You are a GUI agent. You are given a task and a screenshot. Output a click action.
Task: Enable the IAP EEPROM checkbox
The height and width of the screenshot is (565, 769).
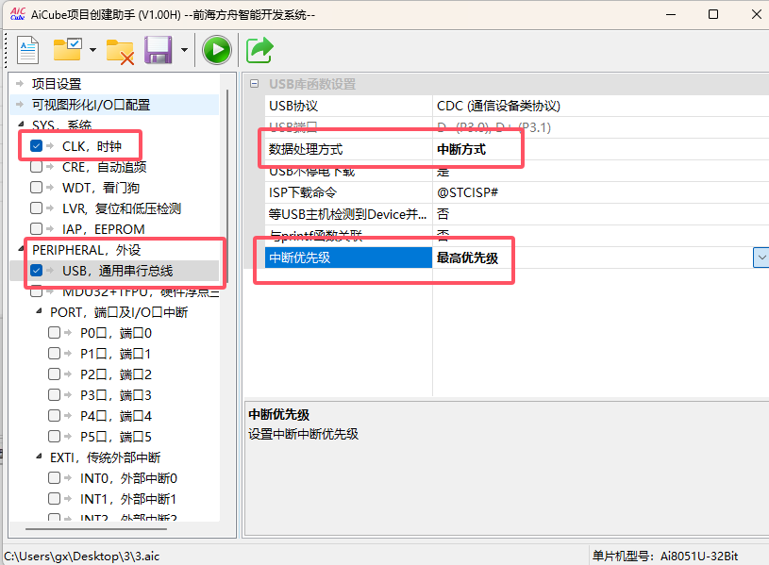click(x=36, y=229)
